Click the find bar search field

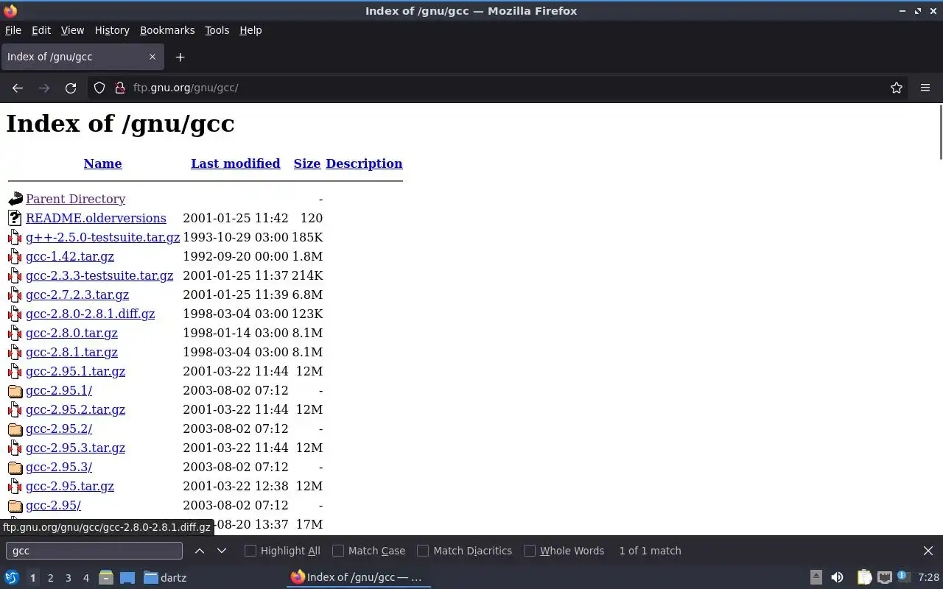tap(94, 551)
